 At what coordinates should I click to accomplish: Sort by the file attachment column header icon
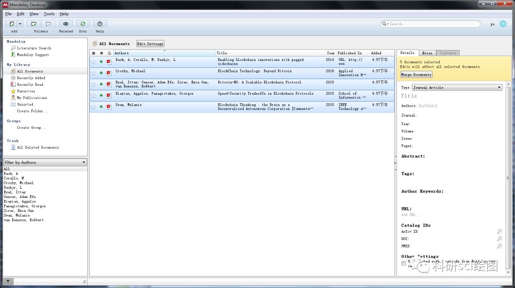(109, 53)
